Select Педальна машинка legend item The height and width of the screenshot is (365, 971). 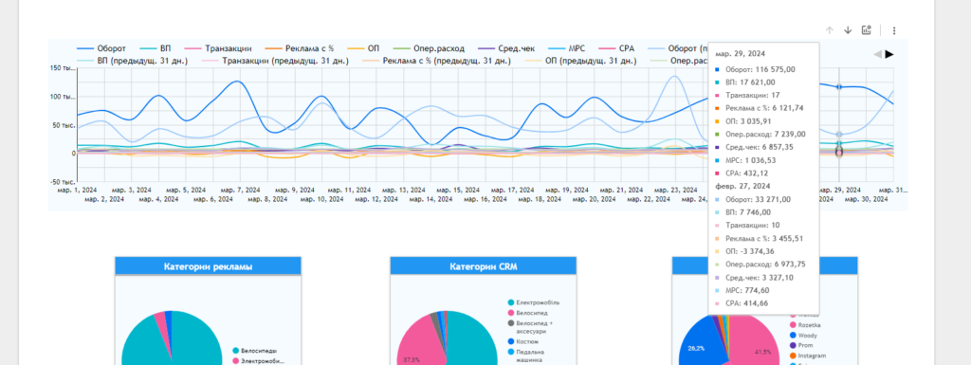525,356
